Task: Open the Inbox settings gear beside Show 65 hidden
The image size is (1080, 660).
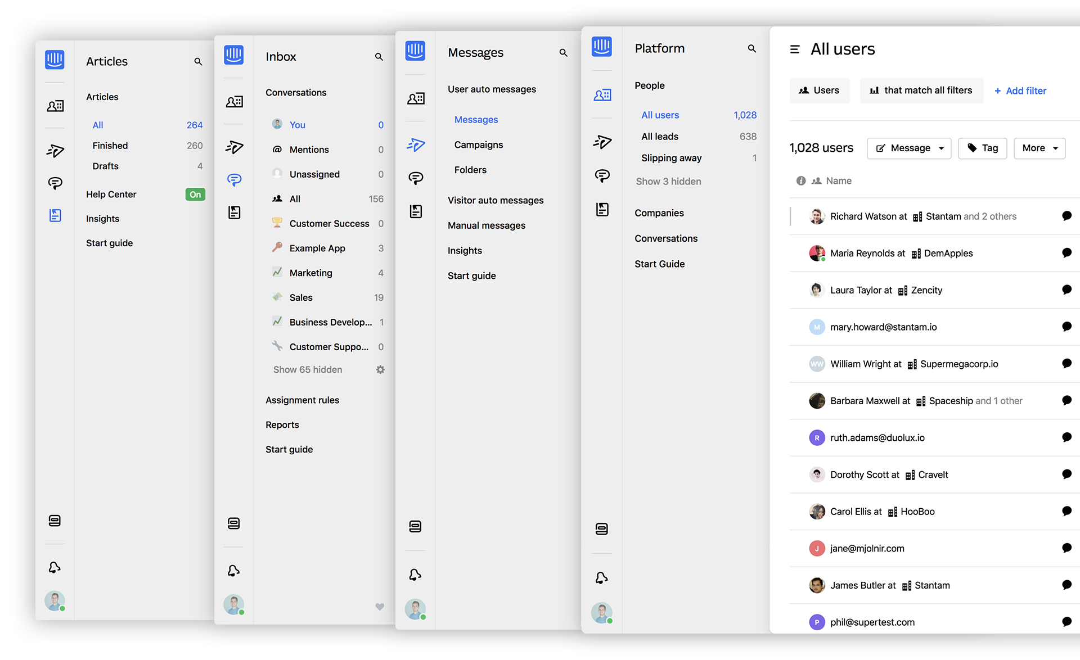Action: (x=380, y=370)
